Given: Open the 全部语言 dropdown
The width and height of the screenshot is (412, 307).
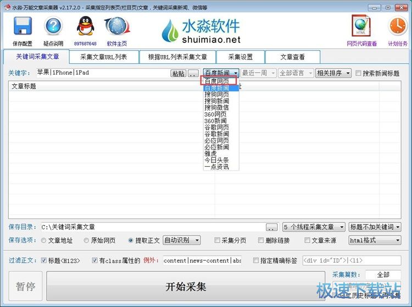Looking at the screenshot, I should (296, 73).
